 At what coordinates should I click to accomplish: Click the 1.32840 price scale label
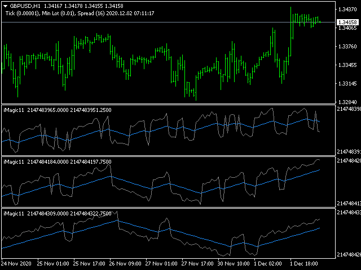pos(347,102)
